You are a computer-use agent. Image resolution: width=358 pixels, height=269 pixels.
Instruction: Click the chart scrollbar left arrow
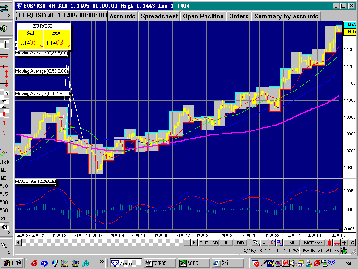click(18, 243)
